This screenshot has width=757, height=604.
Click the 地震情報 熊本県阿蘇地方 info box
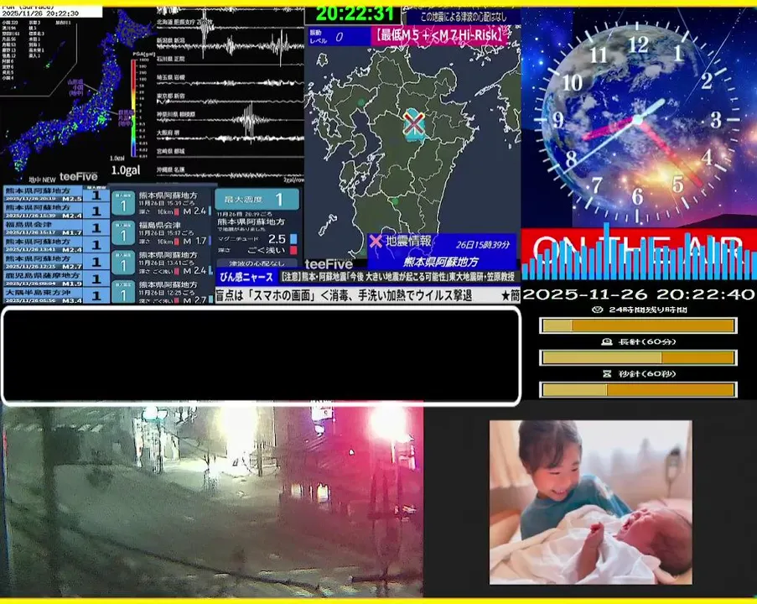point(442,252)
